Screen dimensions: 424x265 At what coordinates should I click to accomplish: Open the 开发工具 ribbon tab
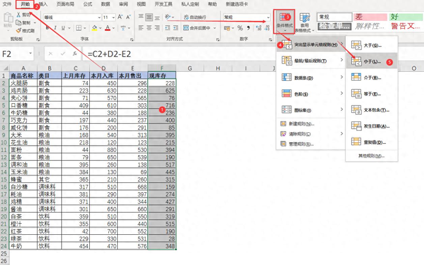click(164, 4)
